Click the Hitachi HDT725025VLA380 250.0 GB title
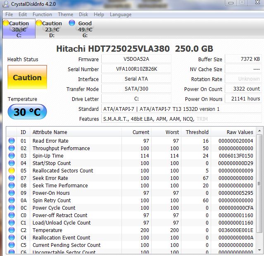 tap(135, 48)
